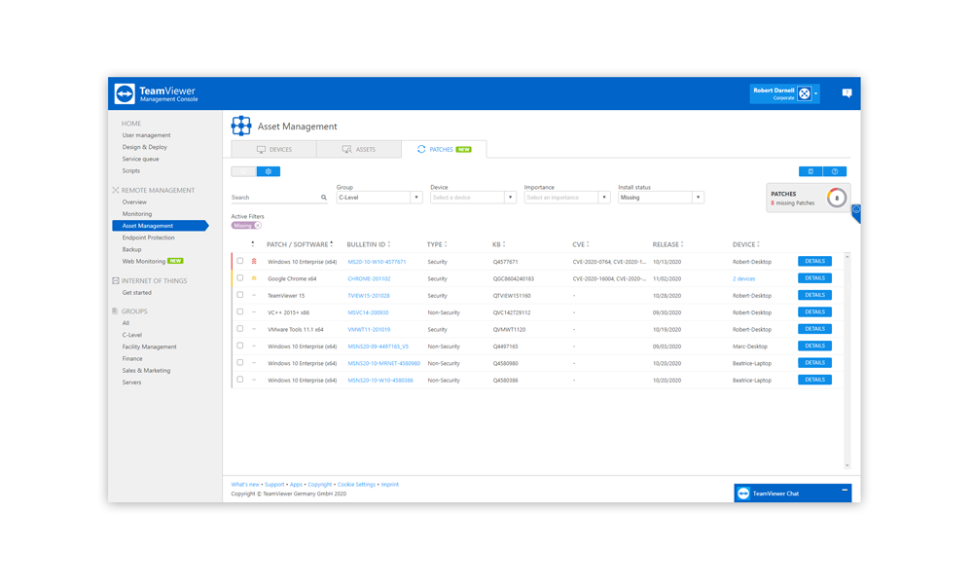This screenshot has width=973, height=584.
Task: Click the search magnifier icon
Action: (x=324, y=198)
